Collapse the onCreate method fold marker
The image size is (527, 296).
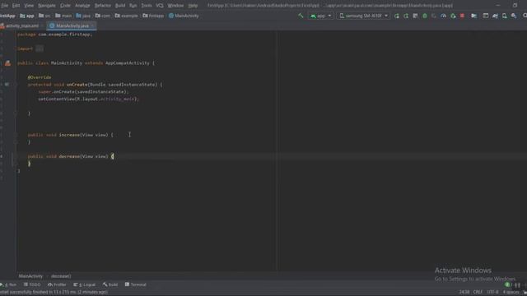[x=15, y=85]
